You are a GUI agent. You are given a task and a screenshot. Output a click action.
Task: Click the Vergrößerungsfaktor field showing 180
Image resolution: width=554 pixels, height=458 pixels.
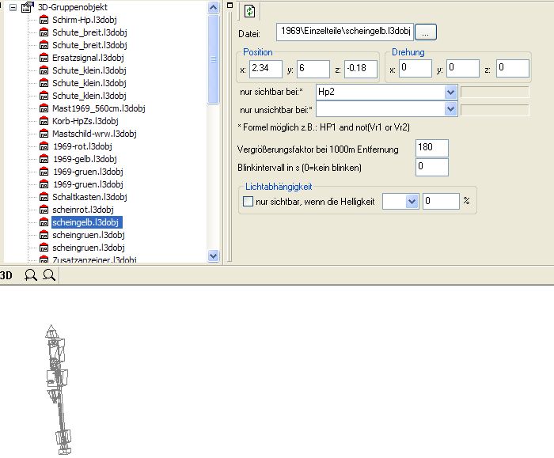pos(432,148)
